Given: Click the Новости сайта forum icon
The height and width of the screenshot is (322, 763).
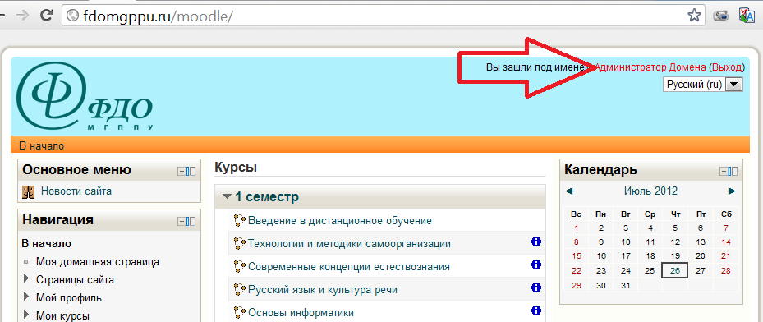Looking at the screenshot, I should (28, 191).
